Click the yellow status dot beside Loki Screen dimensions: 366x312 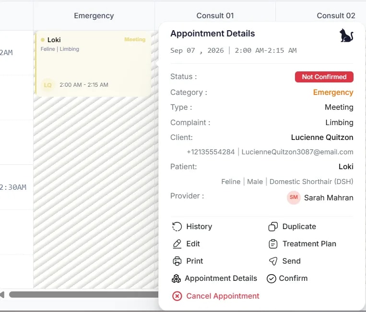click(43, 40)
